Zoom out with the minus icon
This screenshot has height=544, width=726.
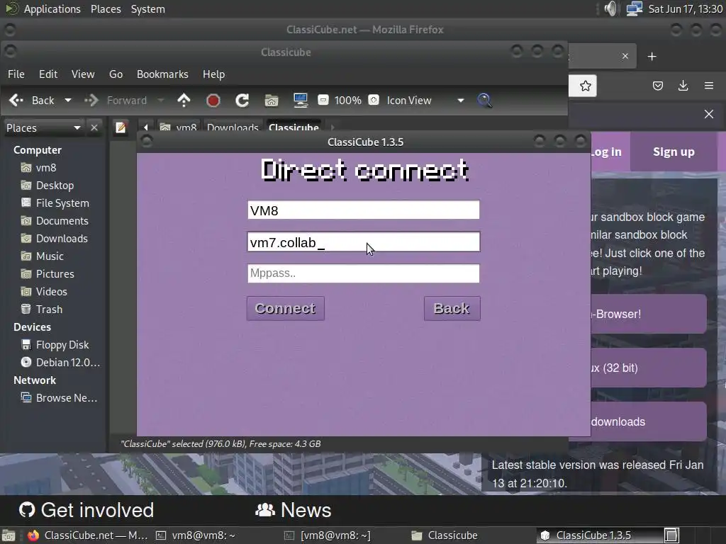[323, 101]
